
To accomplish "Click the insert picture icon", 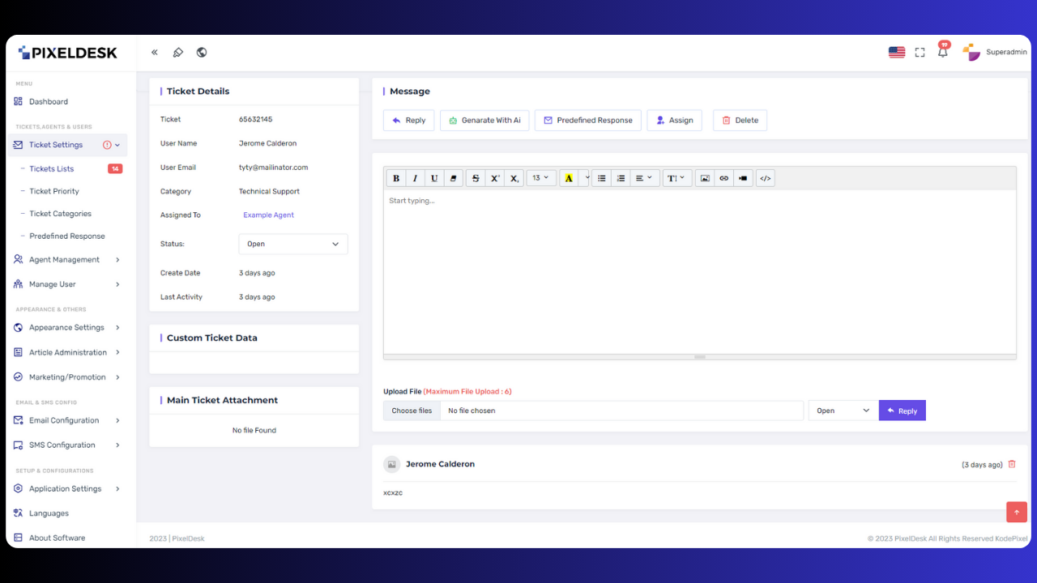I will pos(705,178).
